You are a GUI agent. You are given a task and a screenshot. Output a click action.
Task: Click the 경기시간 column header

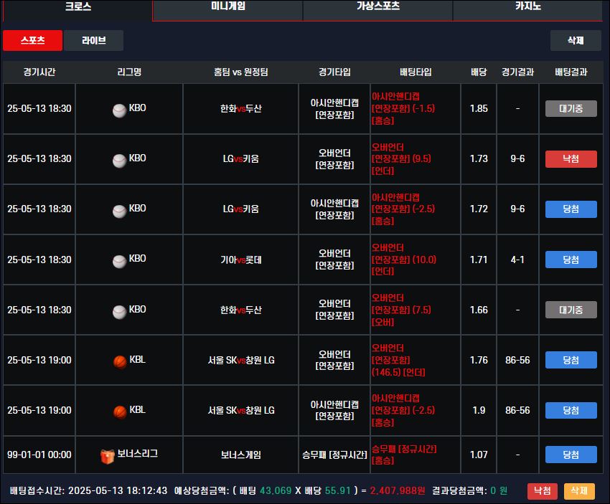click(x=39, y=72)
